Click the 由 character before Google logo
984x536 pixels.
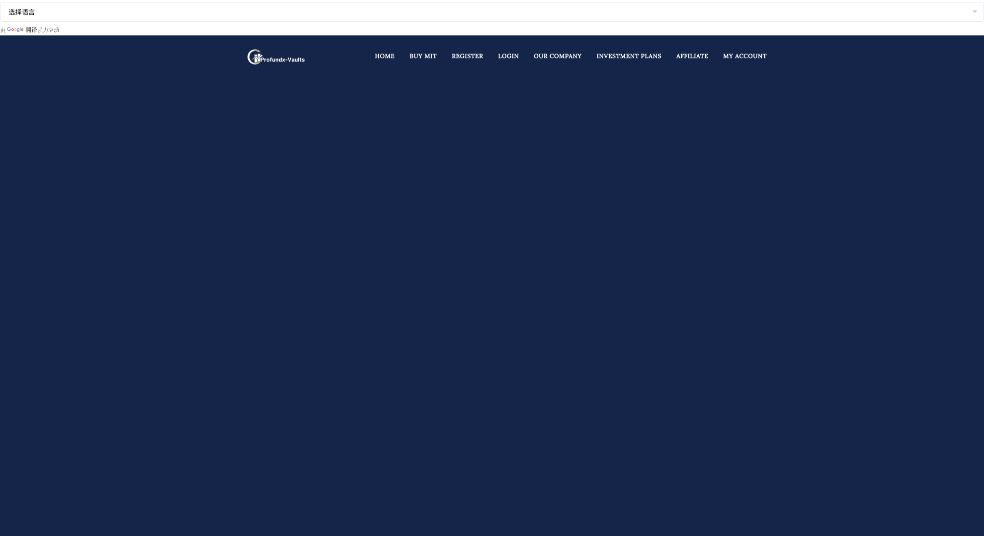click(x=3, y=30)
